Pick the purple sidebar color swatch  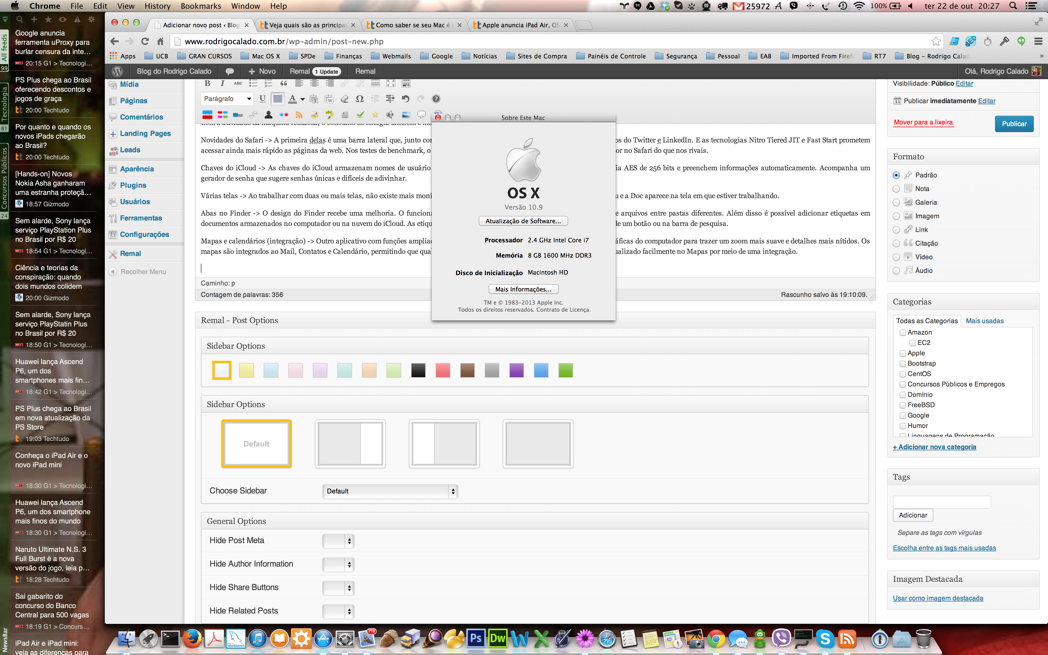coord(516,371)
